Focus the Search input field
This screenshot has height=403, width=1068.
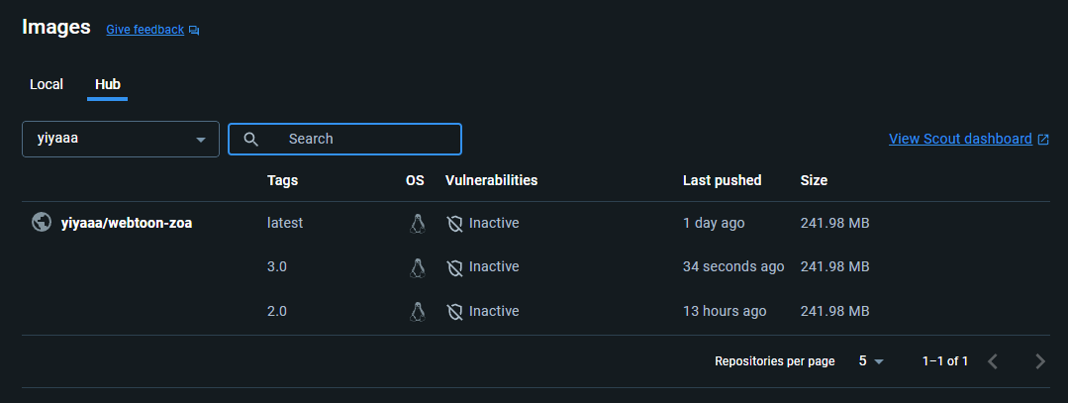click(x=344, y=139)
